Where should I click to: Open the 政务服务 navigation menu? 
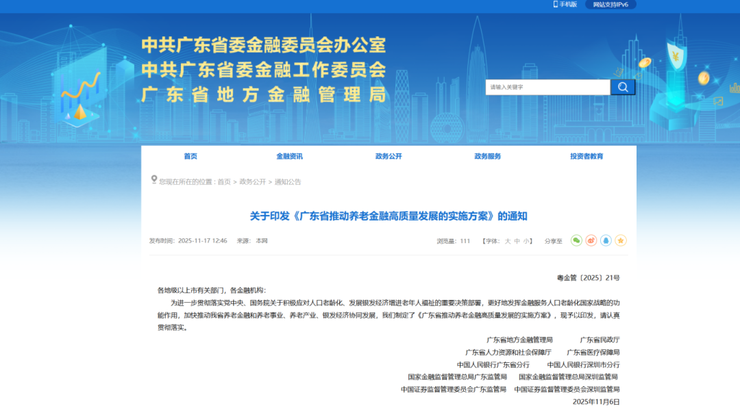488,156
